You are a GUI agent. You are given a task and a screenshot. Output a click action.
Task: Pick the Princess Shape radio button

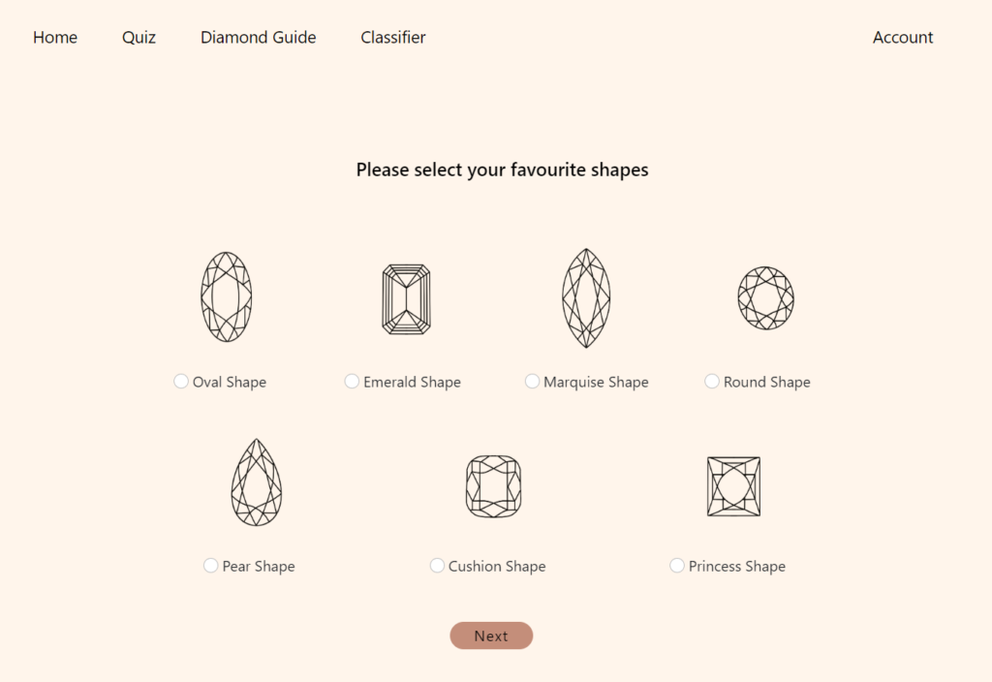677,566
